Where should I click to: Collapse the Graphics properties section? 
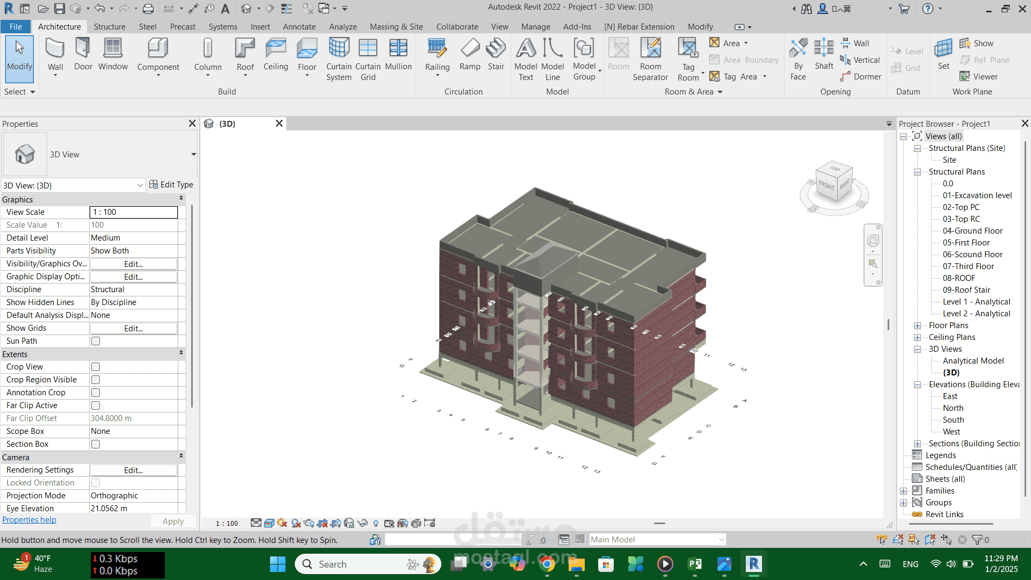(x=181, y=199)
